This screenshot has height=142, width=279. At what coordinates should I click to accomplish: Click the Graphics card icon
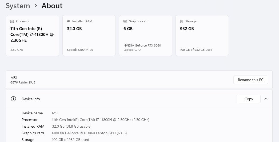click(x=125, y=21)
